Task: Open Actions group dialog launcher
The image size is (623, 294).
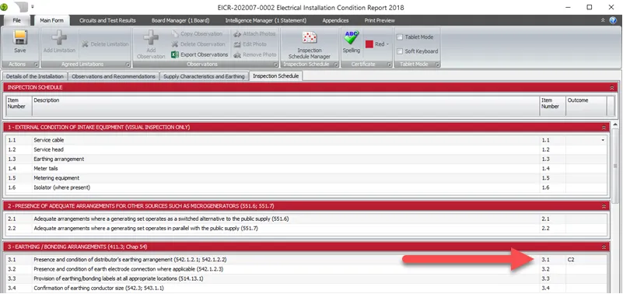Action: 35,65
